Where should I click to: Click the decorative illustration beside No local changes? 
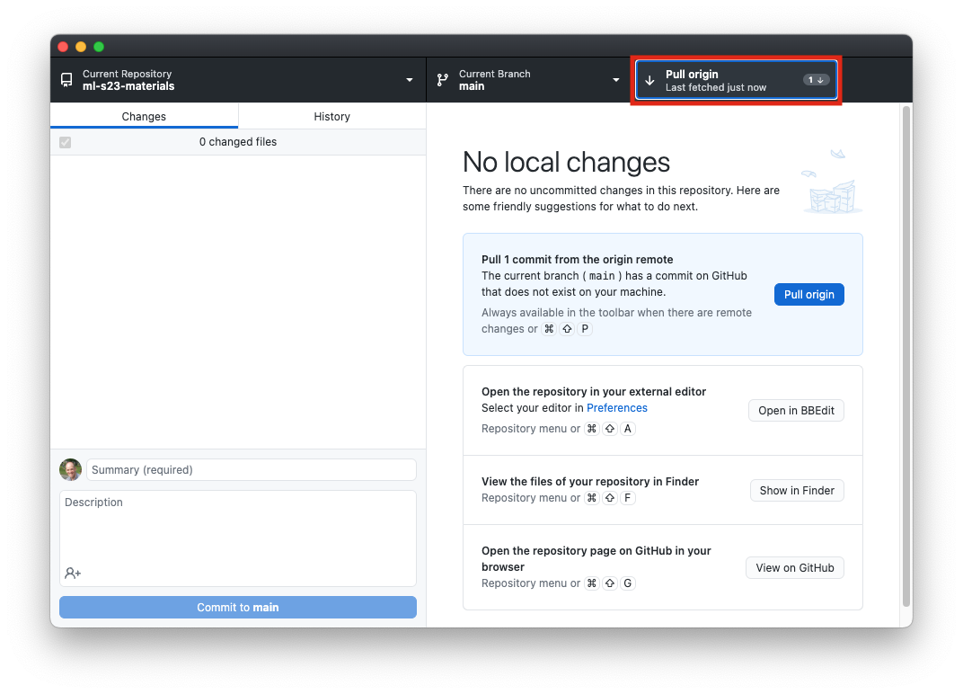(x=831, y=184)
